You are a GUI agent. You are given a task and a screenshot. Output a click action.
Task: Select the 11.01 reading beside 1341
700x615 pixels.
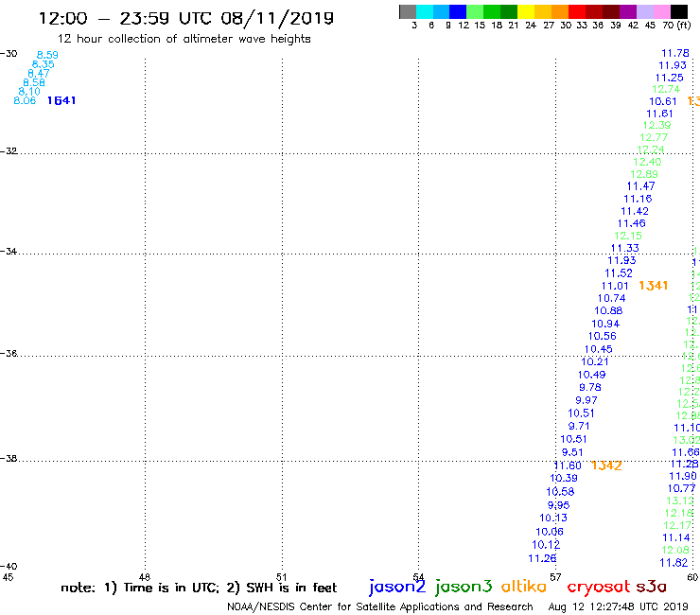pos(615,286)
